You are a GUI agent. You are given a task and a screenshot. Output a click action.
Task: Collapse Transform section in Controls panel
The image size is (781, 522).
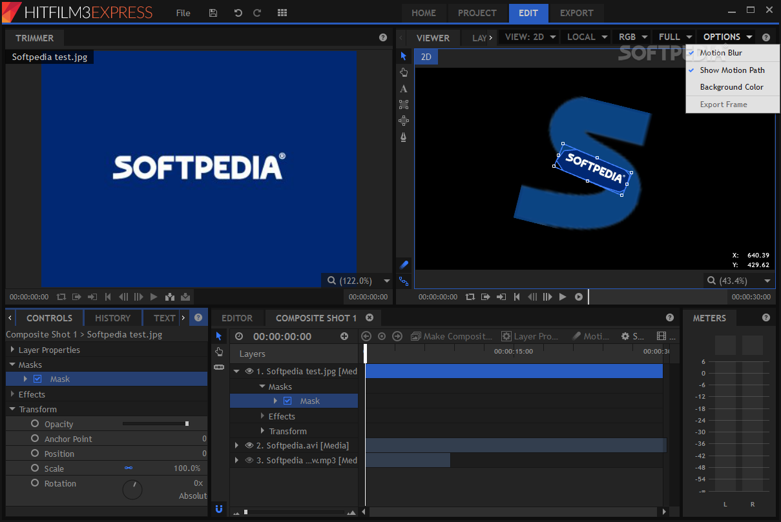point(13,409)
